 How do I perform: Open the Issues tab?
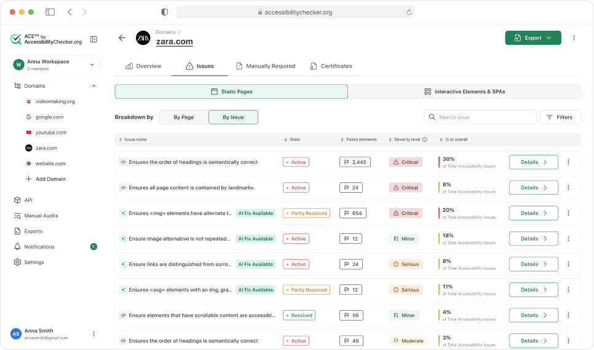(200, 66)
